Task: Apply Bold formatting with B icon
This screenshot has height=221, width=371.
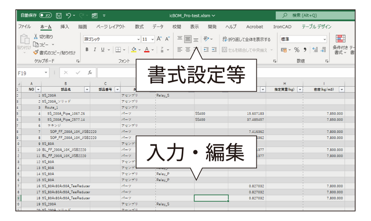Action: [87, 50]
